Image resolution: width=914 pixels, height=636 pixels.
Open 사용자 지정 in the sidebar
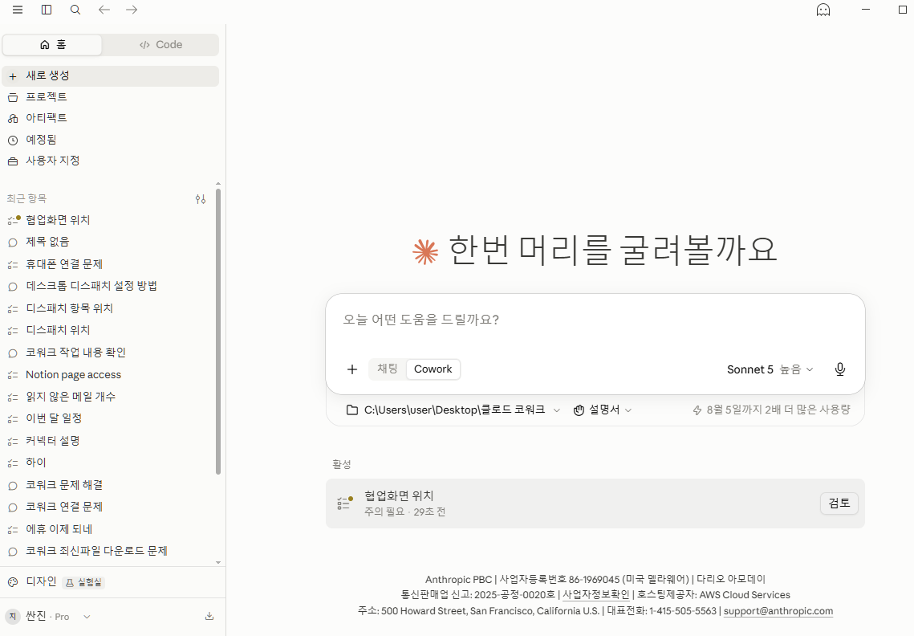110,161
